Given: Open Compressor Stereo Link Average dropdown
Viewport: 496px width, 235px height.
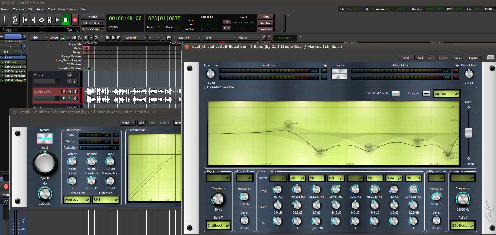Looking at the screenshot, I should pyautogui.click(x=77, y=200).
